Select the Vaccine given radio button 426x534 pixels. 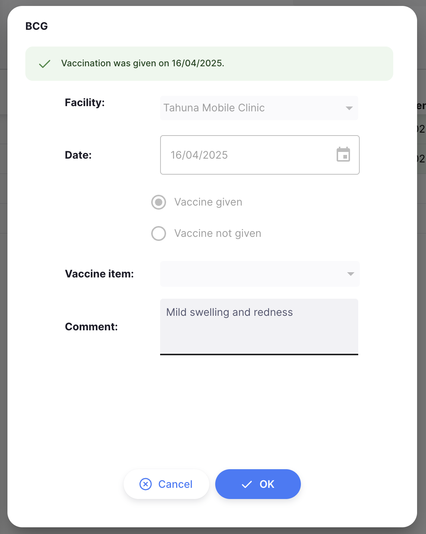coord(158,202)
